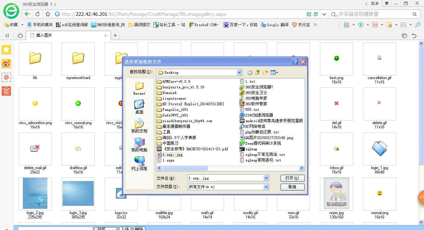Reload the page with the refresh icon

(x=37, y=14)
